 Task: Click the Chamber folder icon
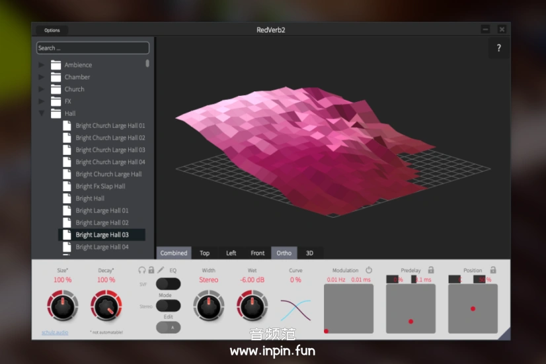click(56, 77)
